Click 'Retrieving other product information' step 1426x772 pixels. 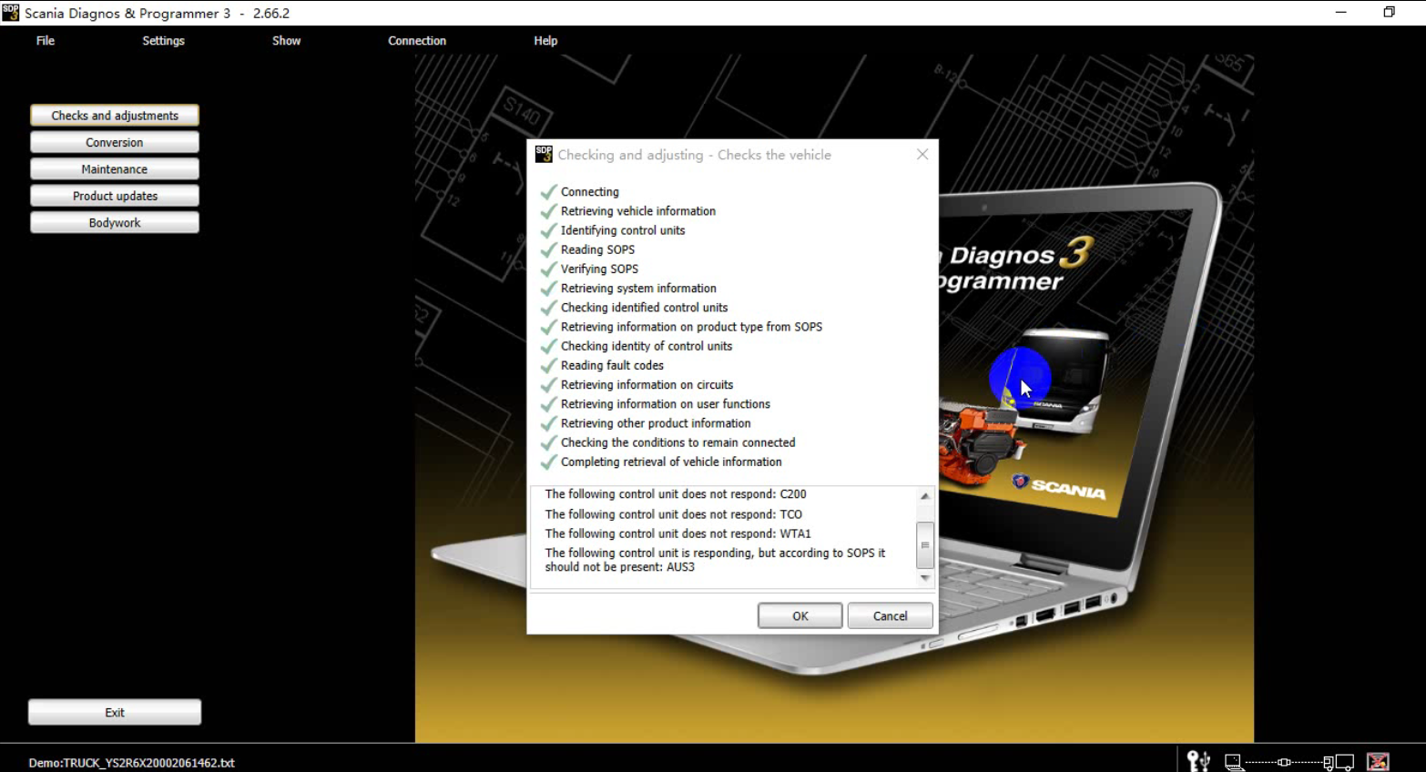coord(656,423)
